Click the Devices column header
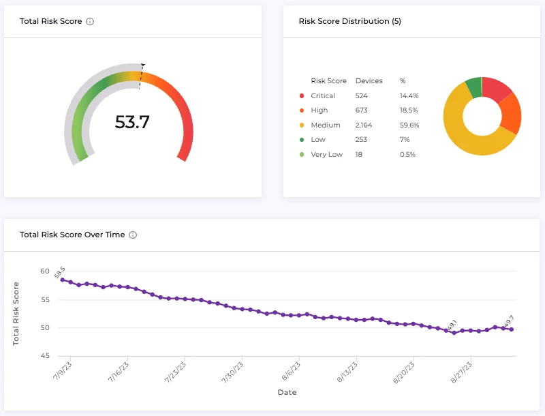This screenshot has height=416, width=545. tap(369, 81)
